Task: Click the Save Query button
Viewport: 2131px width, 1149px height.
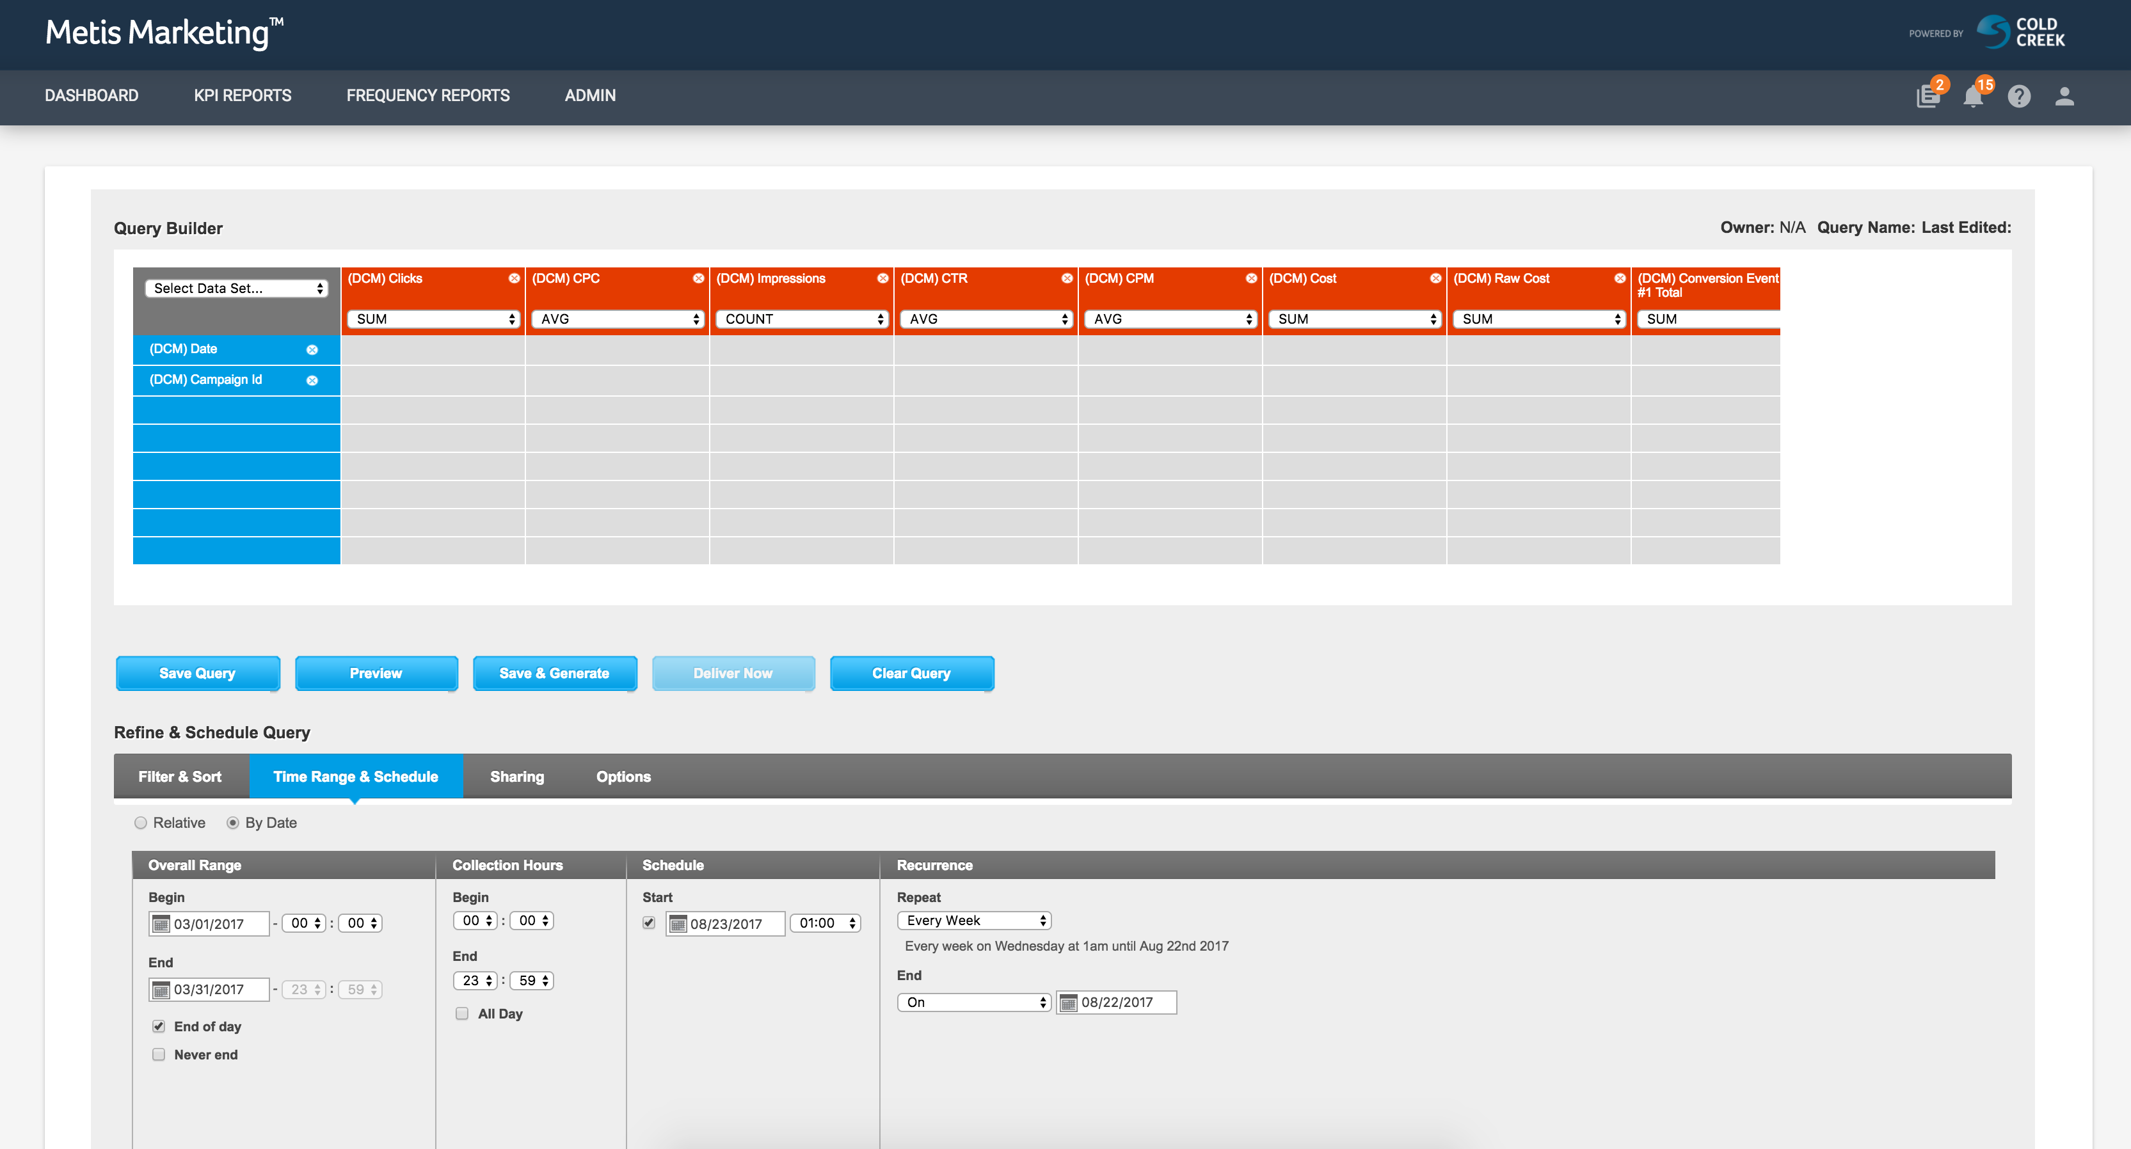Action: pos(198,674)
